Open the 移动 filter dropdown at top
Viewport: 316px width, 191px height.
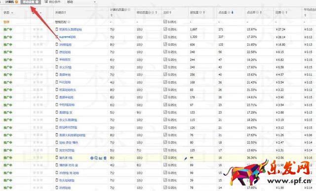81,2
